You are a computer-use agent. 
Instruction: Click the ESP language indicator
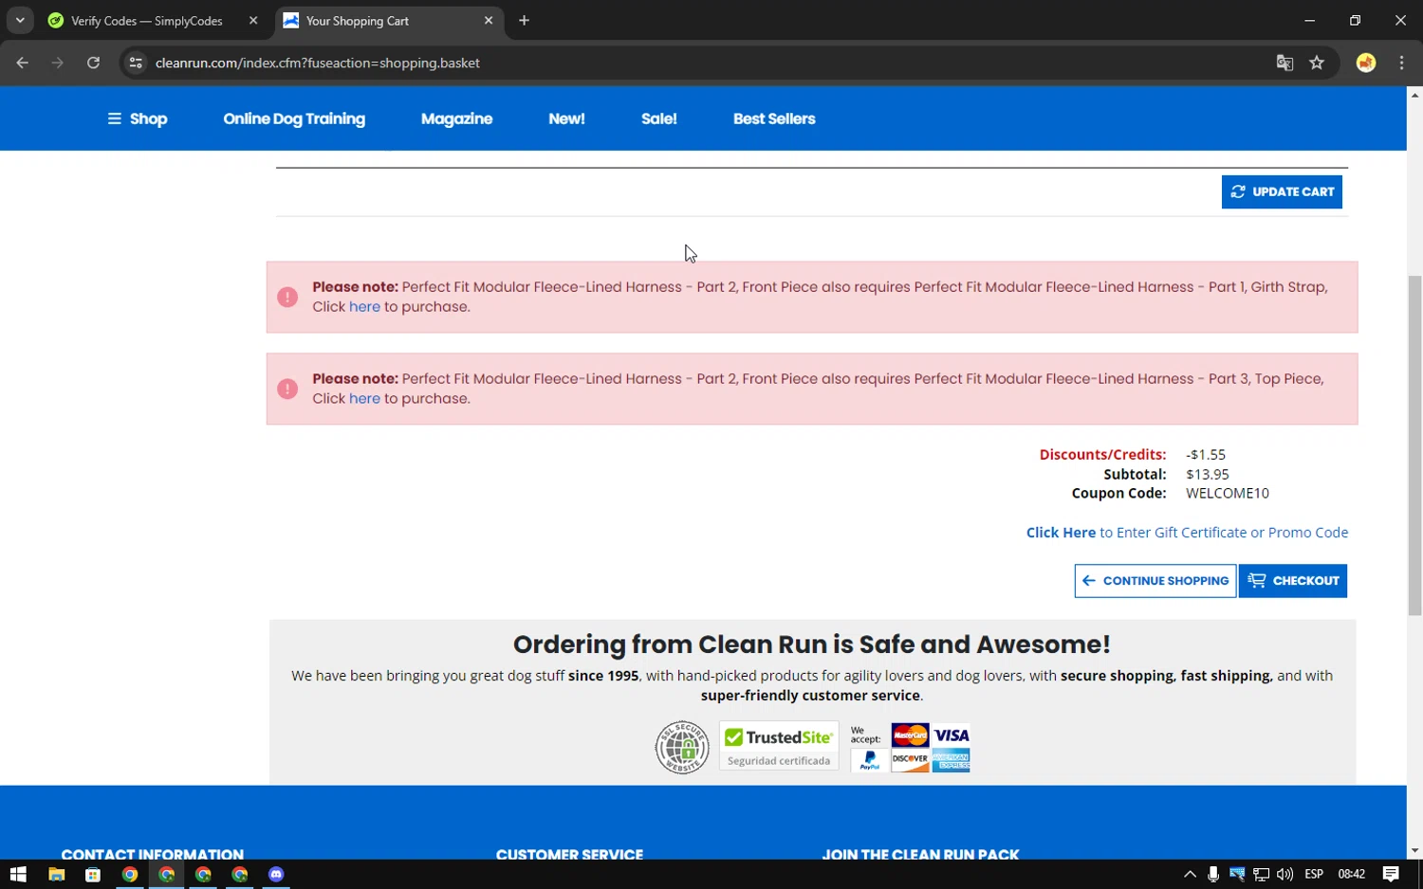click(1314, 874)
